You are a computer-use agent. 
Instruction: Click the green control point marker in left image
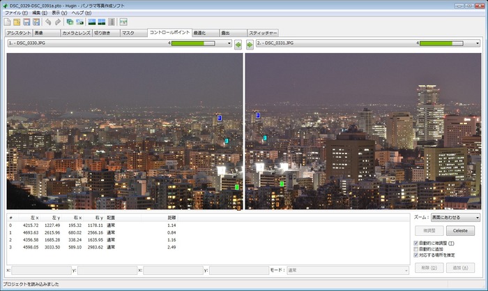click(237, 187)
